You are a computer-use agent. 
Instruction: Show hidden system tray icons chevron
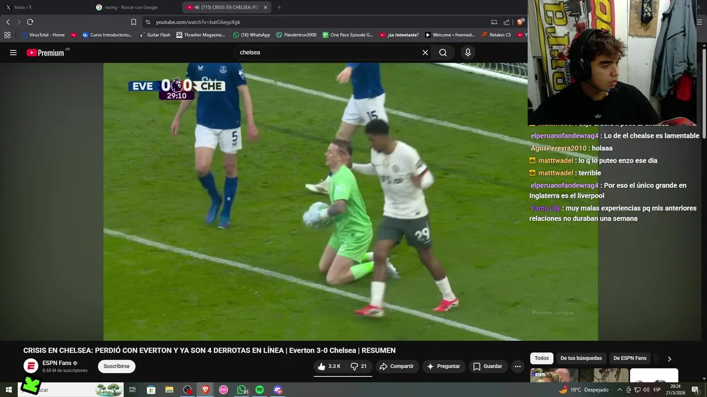tap(619, 390)
